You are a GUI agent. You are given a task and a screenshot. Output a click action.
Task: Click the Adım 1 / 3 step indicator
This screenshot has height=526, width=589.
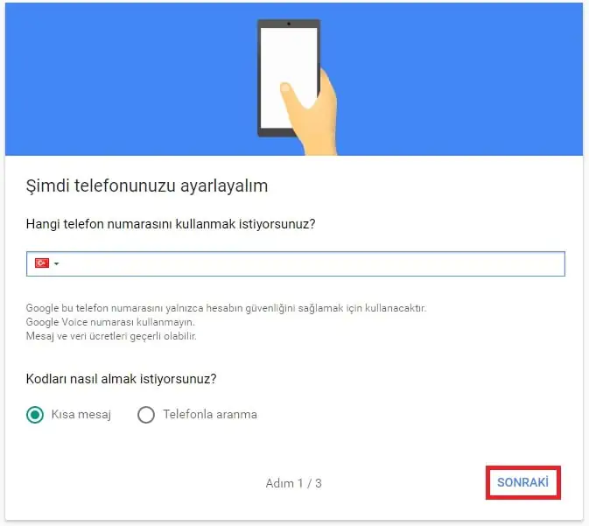tap(294, 483)
